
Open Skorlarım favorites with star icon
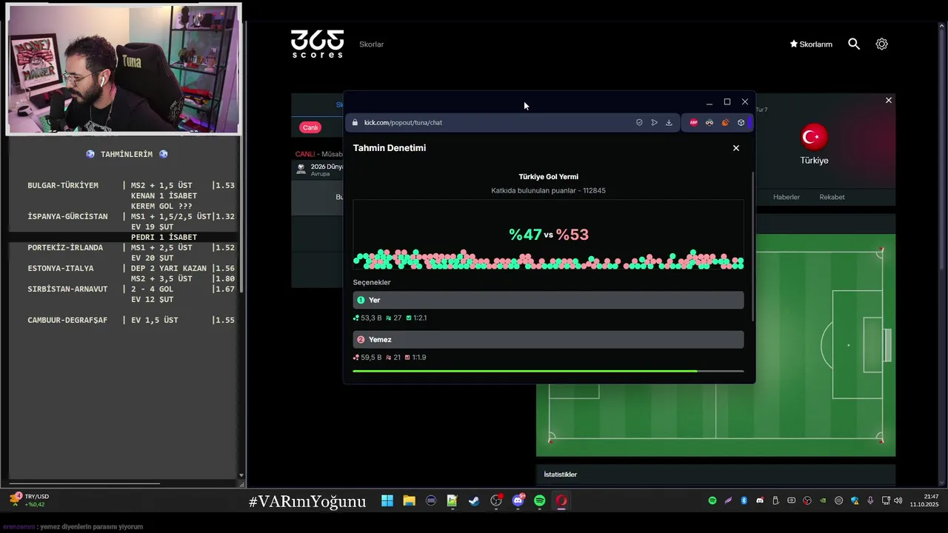tap(811, 44)
